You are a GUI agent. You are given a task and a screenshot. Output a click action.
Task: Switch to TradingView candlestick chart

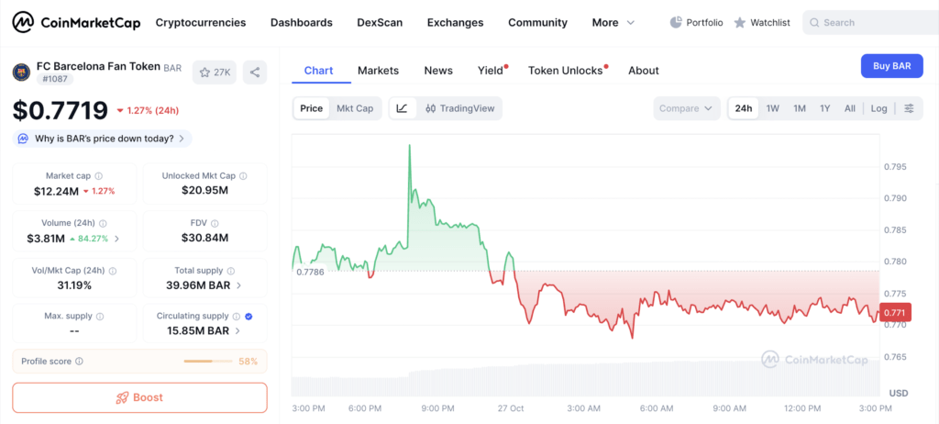[459, 108]
